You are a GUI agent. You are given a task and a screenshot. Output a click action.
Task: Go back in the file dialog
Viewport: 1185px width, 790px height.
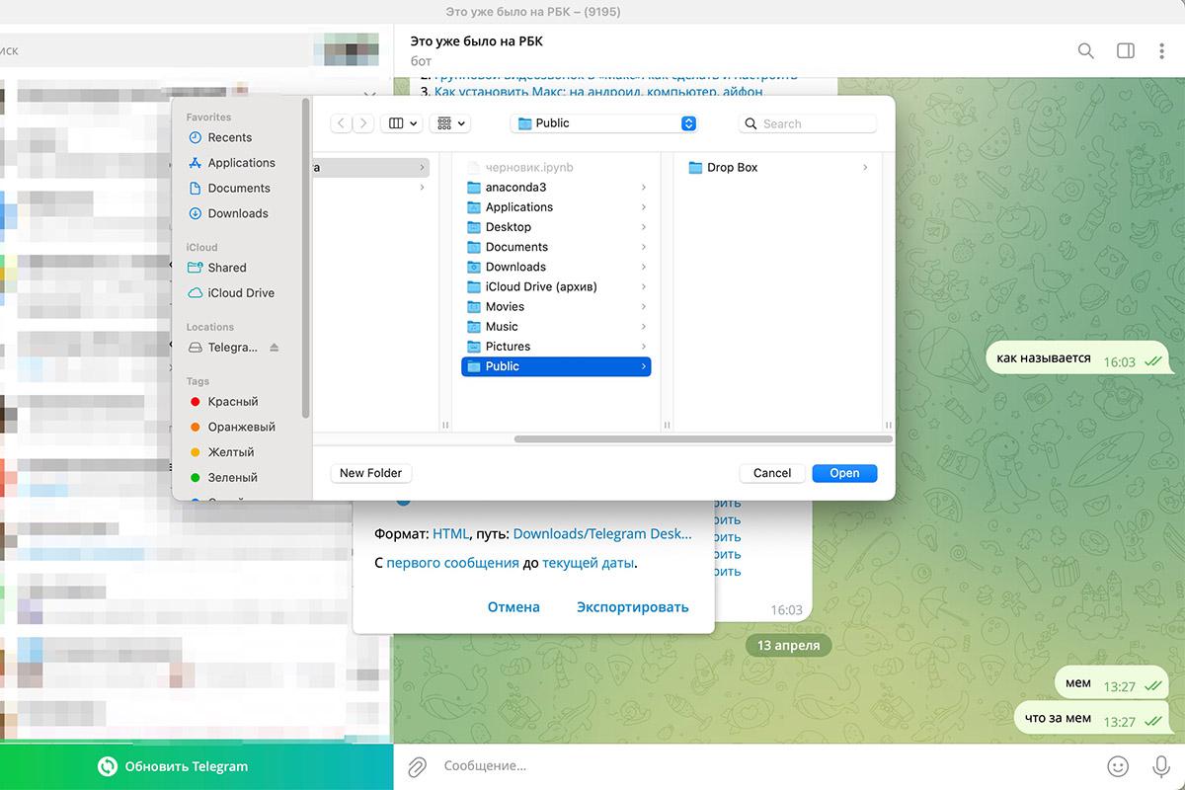(341, 123)
